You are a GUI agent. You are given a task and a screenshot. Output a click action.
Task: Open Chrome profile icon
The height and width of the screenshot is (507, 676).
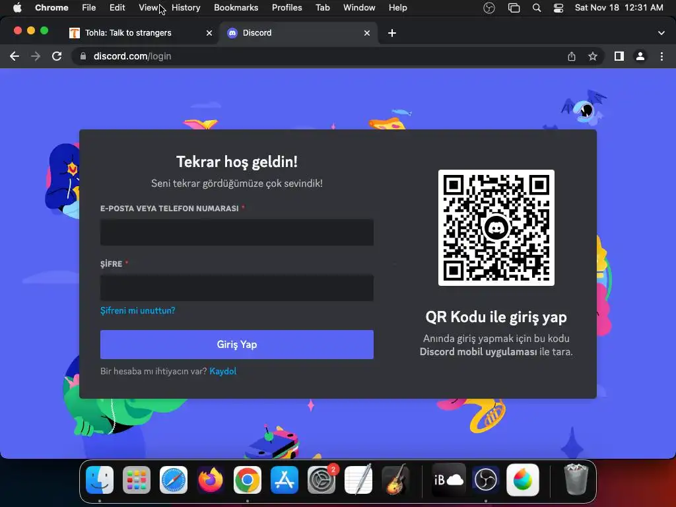(640, 56)
